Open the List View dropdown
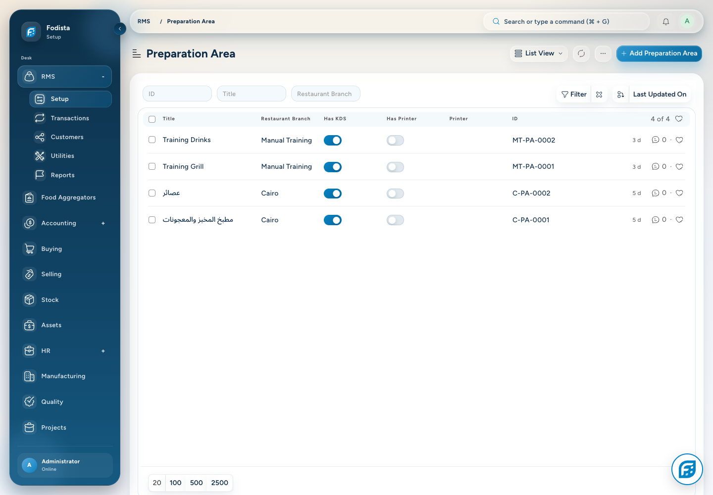 coord(539,53)
